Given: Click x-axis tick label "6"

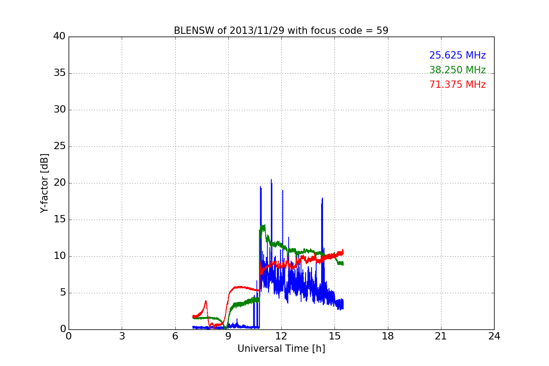Looking at the screenshot, I should 175,336.
